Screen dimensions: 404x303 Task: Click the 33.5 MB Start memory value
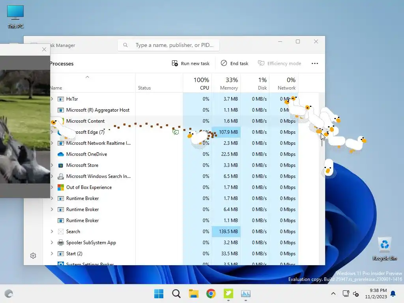pyautogui.click(x=229, y=254)
